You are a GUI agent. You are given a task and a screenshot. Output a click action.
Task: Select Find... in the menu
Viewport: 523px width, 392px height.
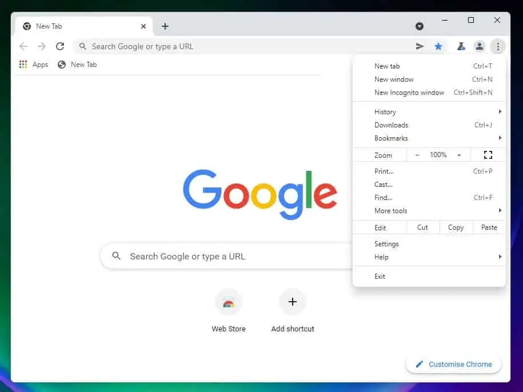(429, 198)
